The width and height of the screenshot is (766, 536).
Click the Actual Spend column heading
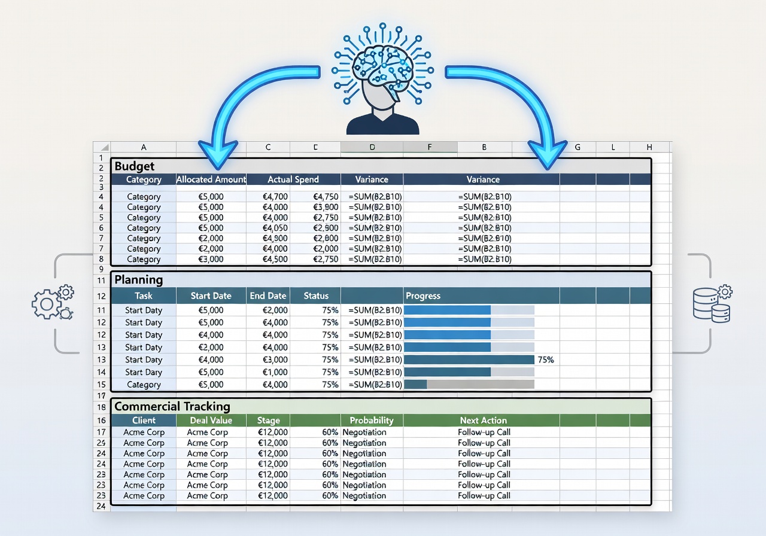click(293, 179)
